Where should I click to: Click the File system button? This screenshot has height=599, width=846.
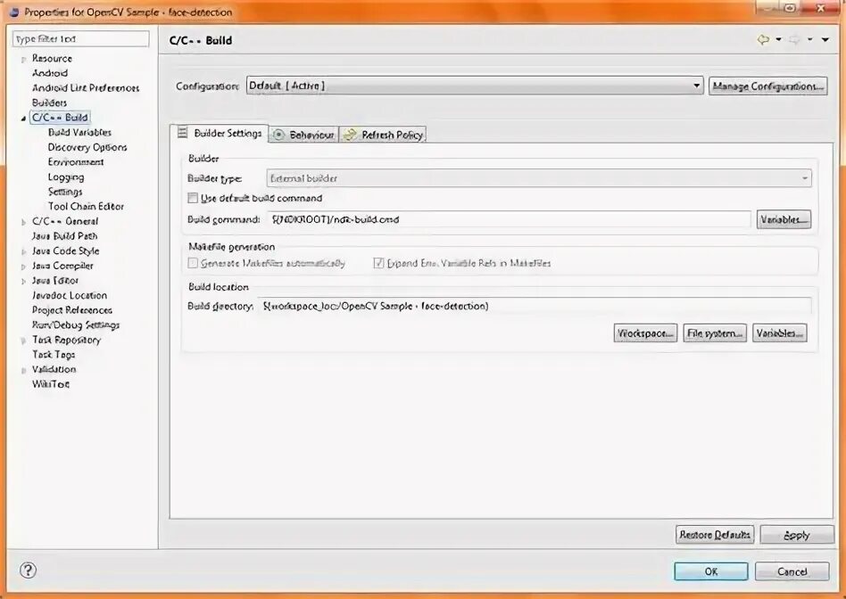click(x=715, y=333)
